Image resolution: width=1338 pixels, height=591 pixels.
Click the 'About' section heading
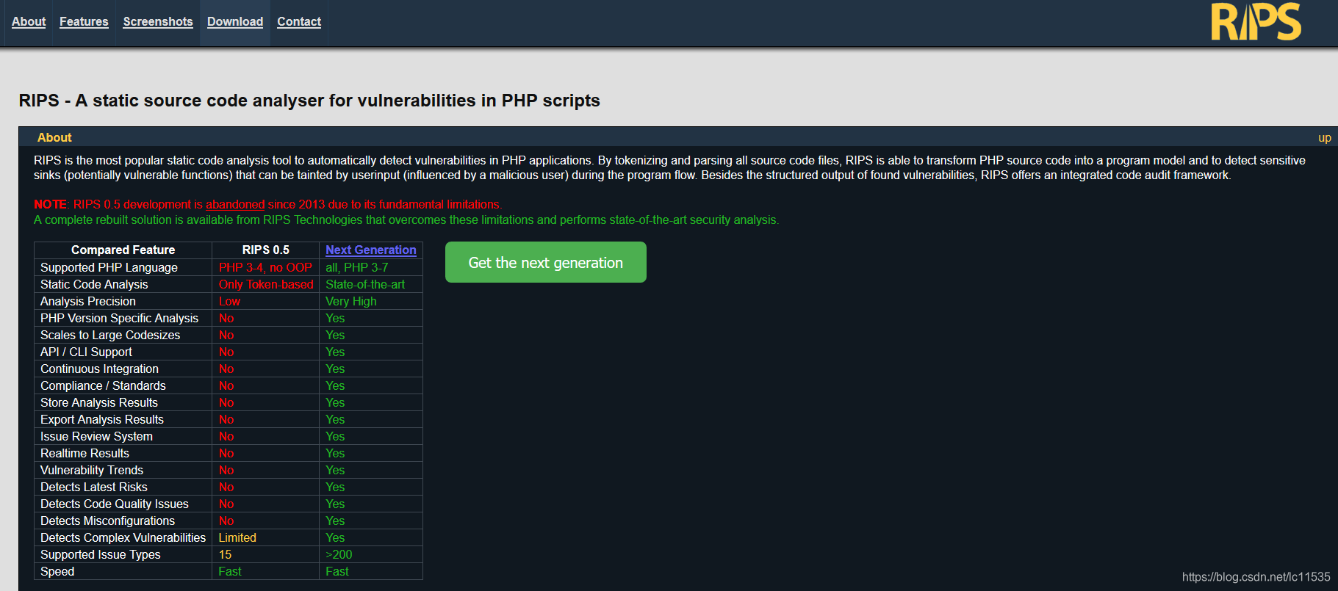pos(54,138)
